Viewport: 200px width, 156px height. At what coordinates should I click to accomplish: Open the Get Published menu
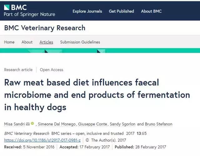click(122, 11)
